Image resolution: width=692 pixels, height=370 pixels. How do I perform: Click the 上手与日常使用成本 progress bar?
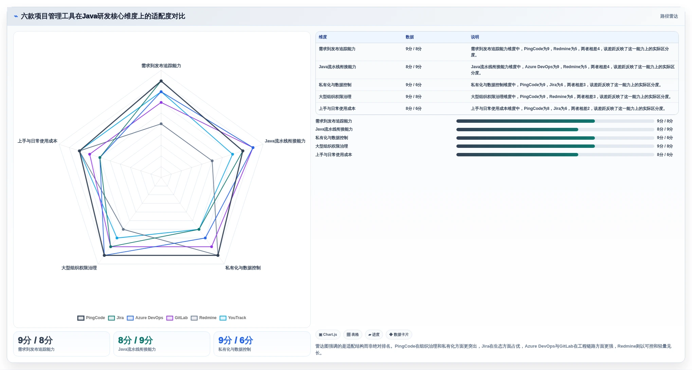point(555,155)
